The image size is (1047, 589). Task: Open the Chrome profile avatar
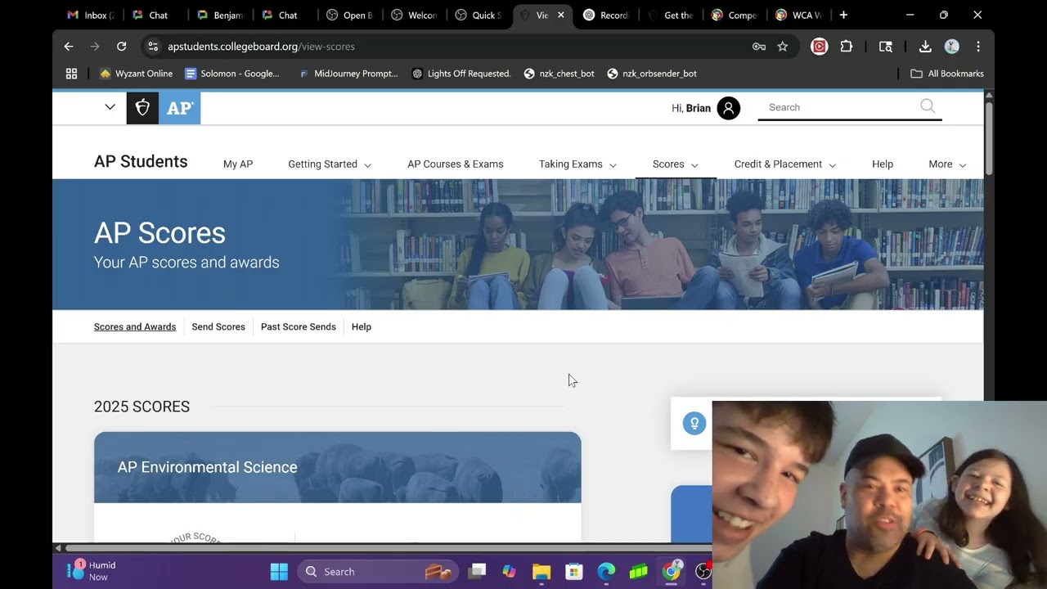(952, 47)
